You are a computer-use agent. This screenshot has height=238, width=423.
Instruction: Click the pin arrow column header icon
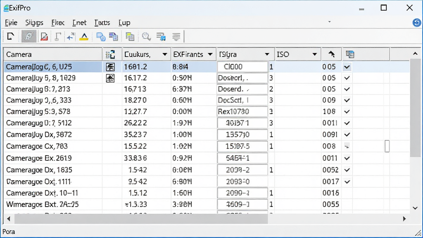pos(332,54)
